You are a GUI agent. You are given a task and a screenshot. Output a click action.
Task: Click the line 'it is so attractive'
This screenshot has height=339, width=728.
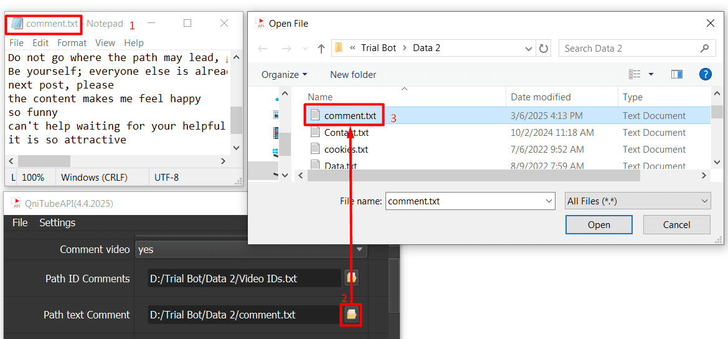coord(67,140)
